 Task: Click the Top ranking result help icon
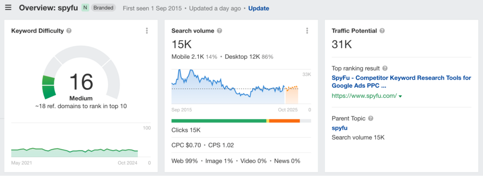pos(385,68)
